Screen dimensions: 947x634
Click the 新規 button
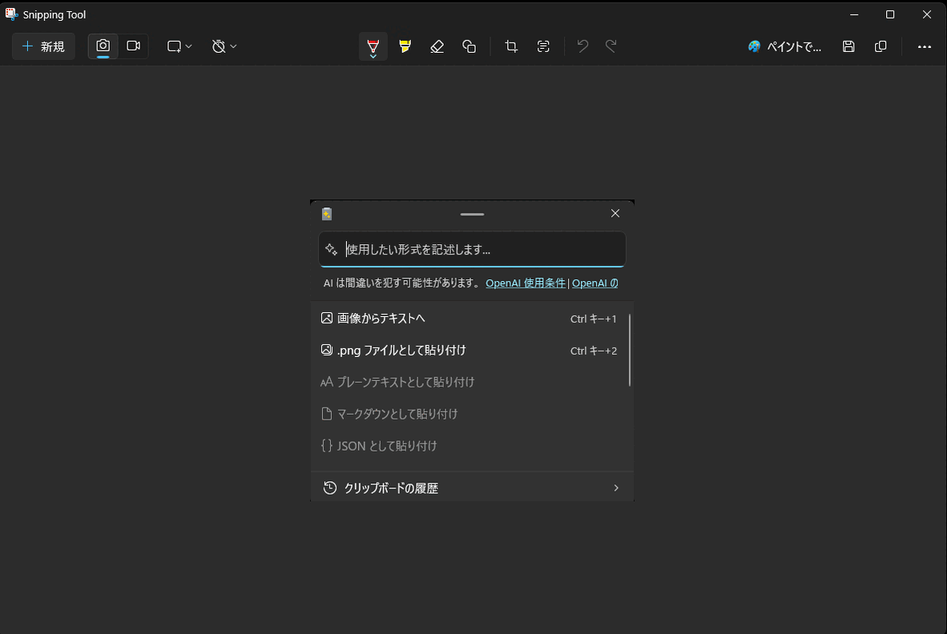pyautogui.click(x=43, y=46)
